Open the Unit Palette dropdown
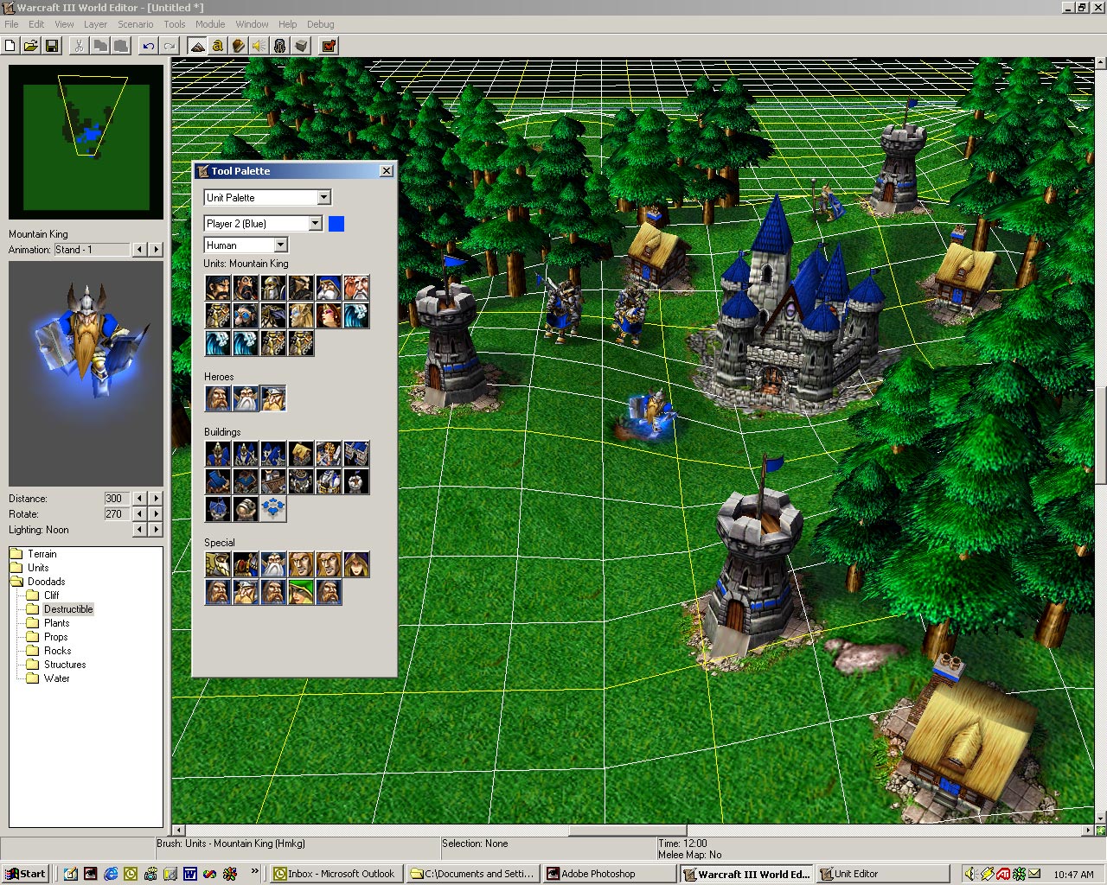 pyautogui.click(x=267, y=198)
